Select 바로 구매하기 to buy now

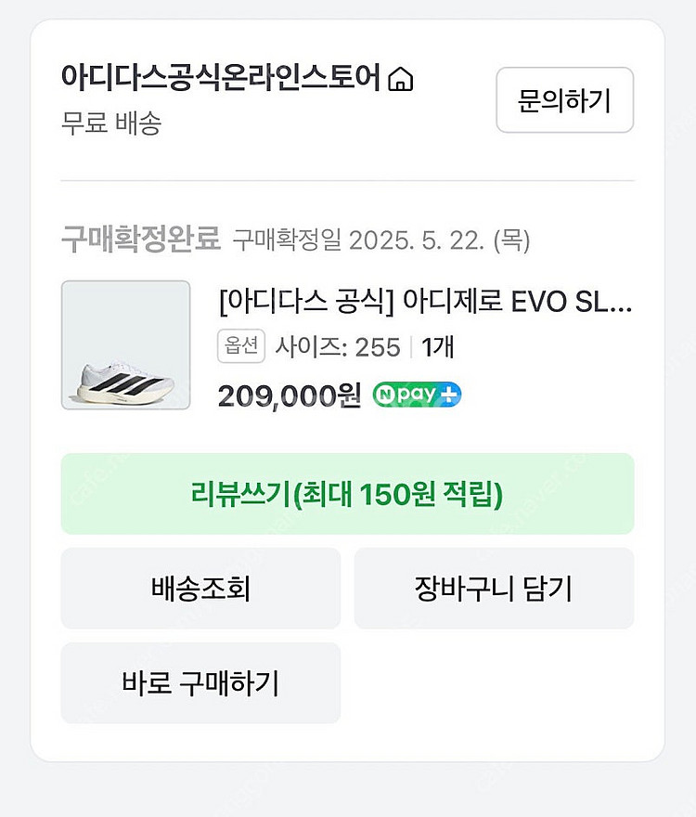200,683
